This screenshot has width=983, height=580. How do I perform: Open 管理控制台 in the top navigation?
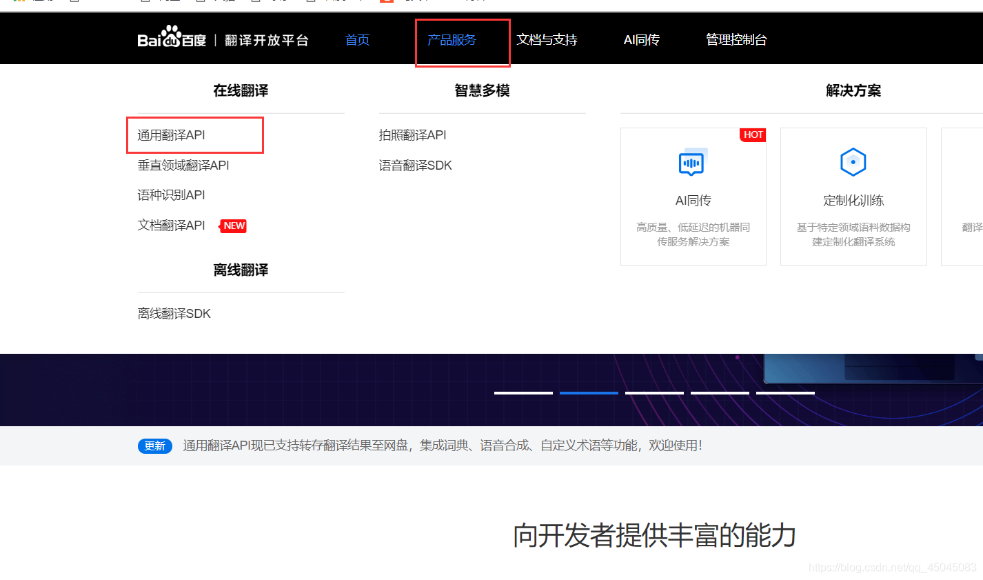click(736, 39)
